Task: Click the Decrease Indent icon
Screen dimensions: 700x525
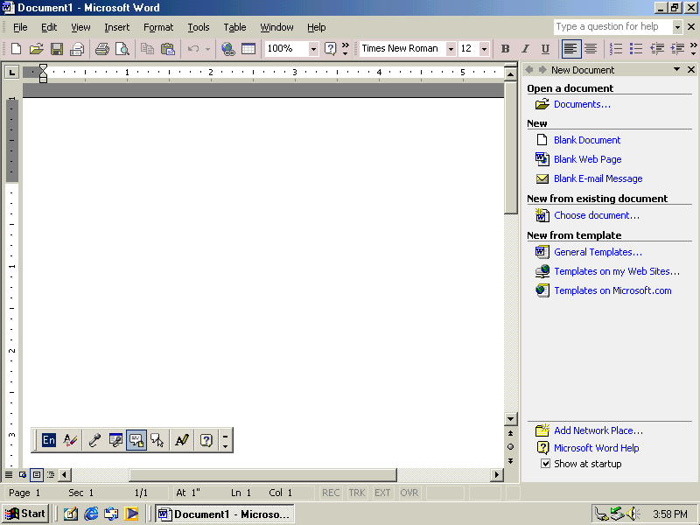Action: [657, 49]
